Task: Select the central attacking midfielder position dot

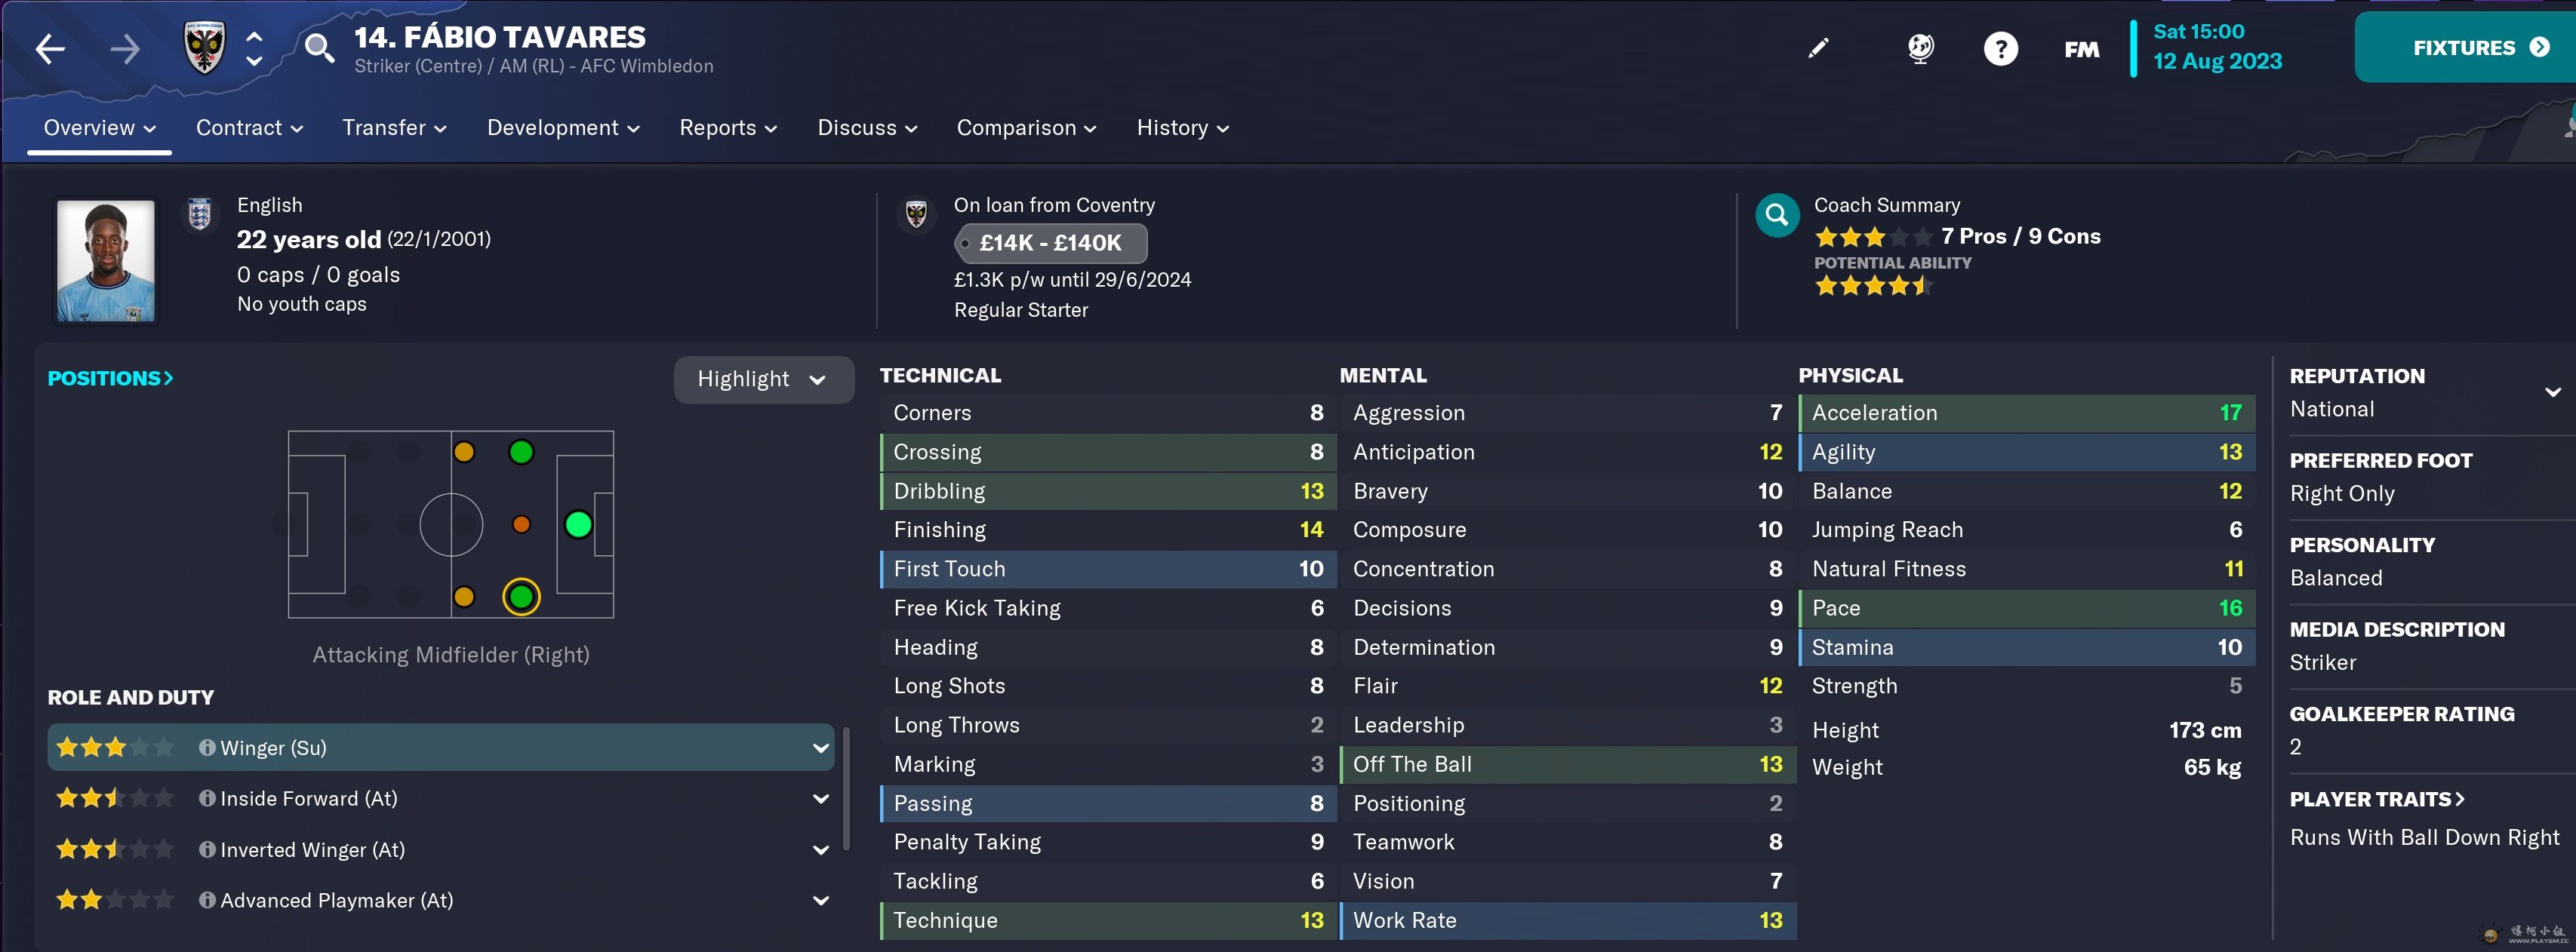Action: (x=521, y=524)
